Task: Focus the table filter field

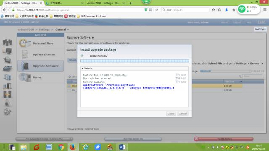Action: coord(253,76)
